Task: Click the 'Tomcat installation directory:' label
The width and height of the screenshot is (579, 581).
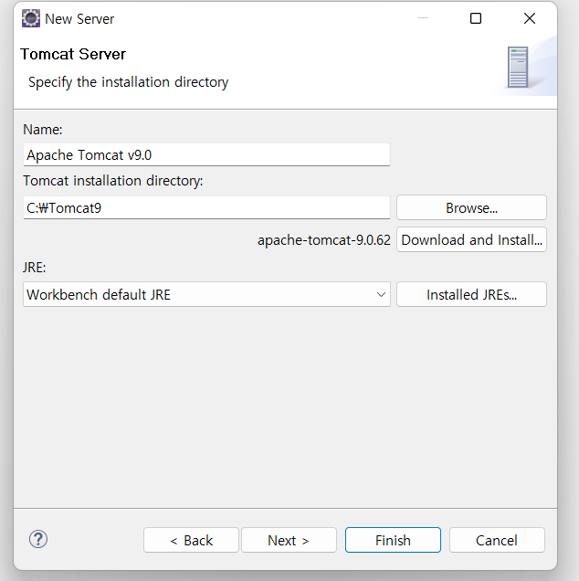Action: [113, 181]
